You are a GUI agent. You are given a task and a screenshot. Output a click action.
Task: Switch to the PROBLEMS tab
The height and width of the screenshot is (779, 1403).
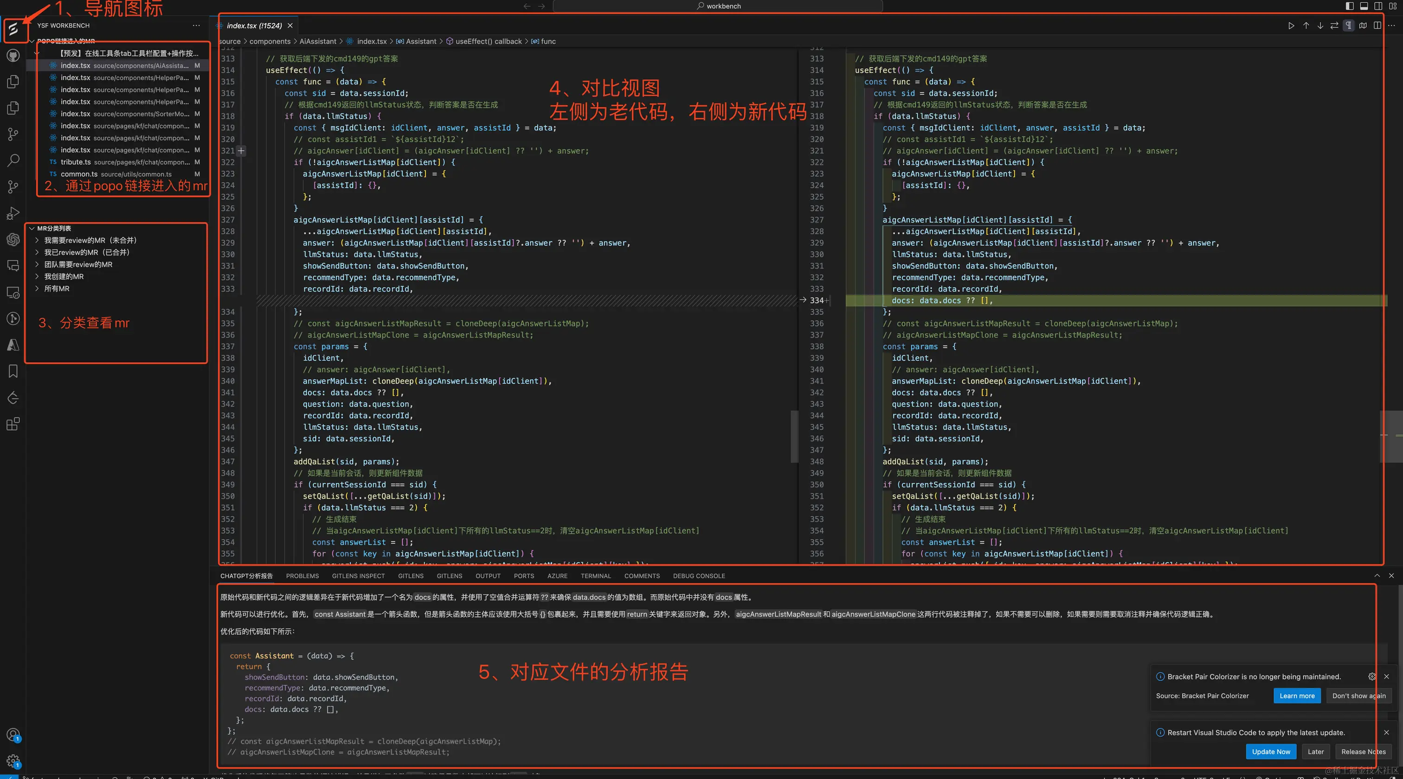302,576
